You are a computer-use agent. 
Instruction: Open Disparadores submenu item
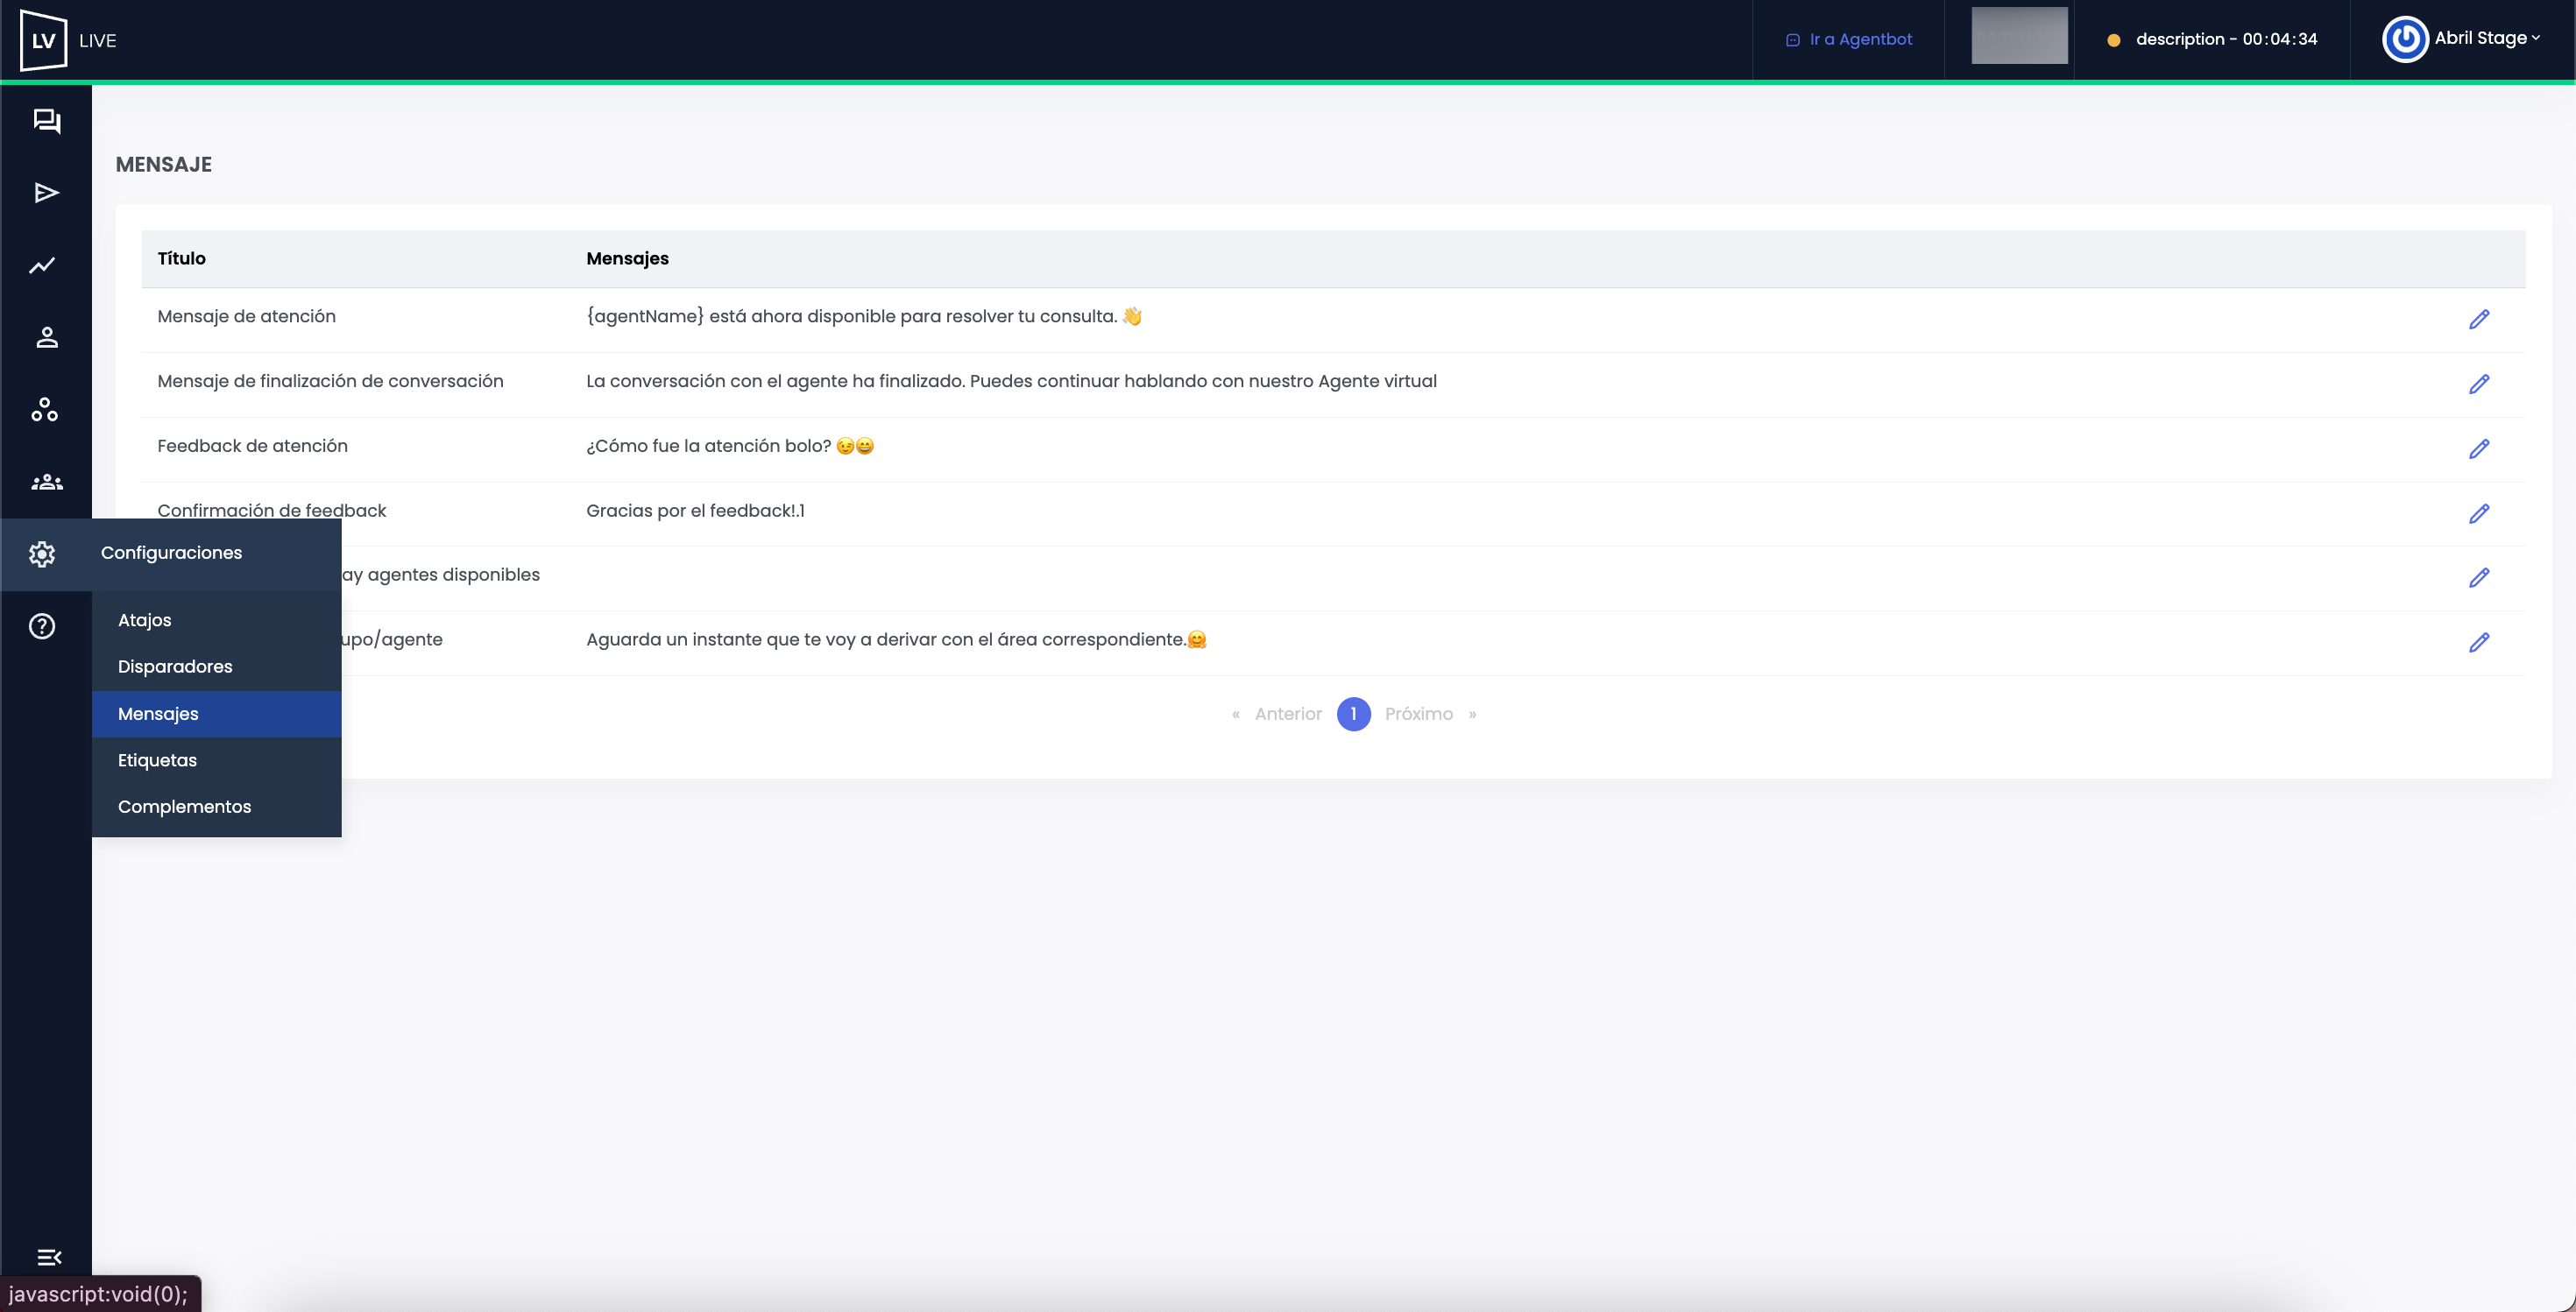click(x=175, y=667)
